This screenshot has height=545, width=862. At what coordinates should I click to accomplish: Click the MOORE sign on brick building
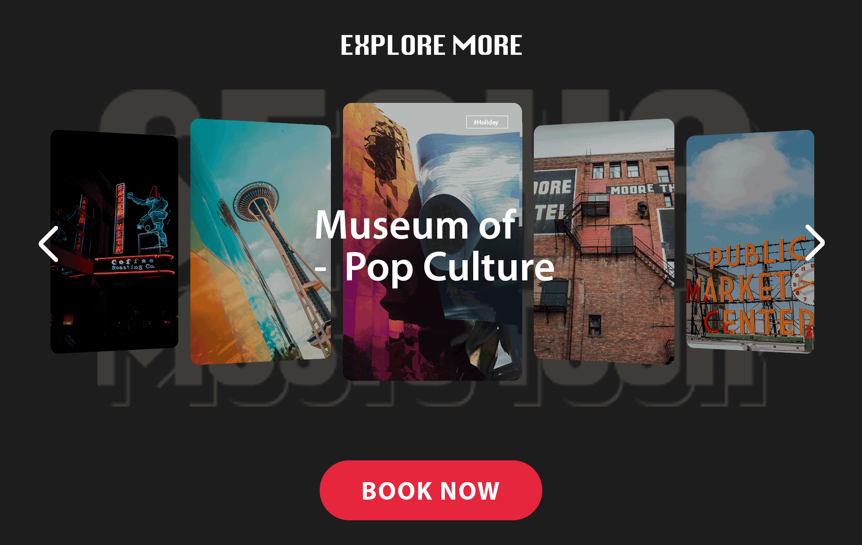[x=632, y=190]
